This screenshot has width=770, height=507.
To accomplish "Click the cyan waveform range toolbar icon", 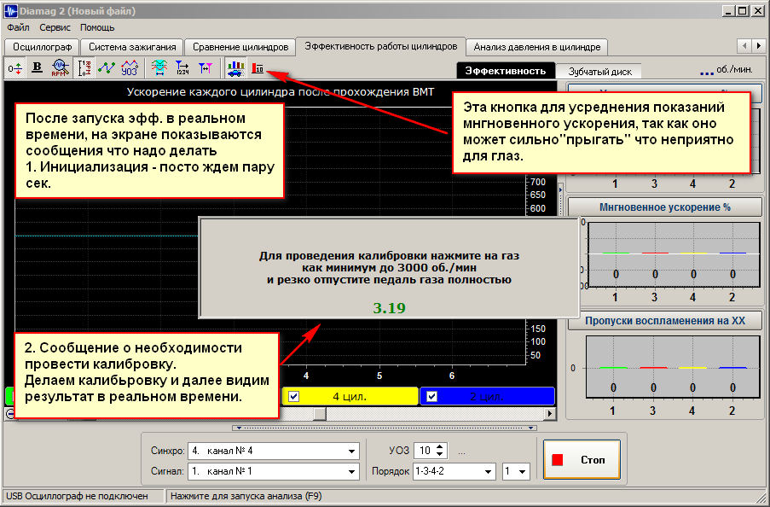I will 159,68.
